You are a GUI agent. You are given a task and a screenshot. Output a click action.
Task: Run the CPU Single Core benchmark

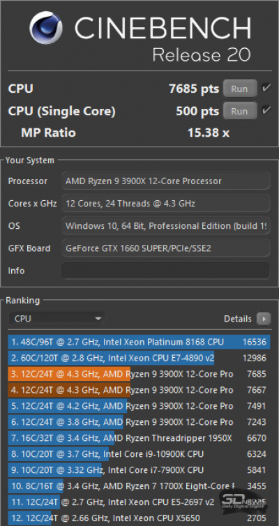point(240,111)
